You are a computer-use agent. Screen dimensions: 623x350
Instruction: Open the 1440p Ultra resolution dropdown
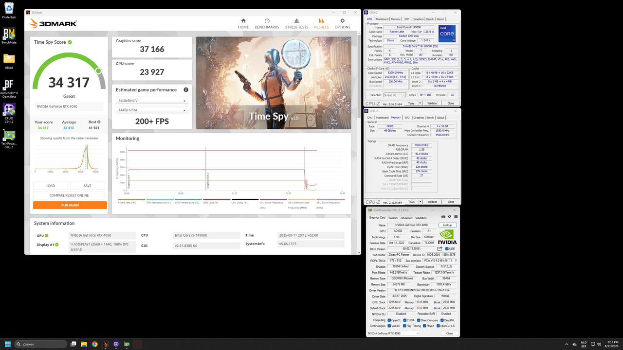(152, 110)
